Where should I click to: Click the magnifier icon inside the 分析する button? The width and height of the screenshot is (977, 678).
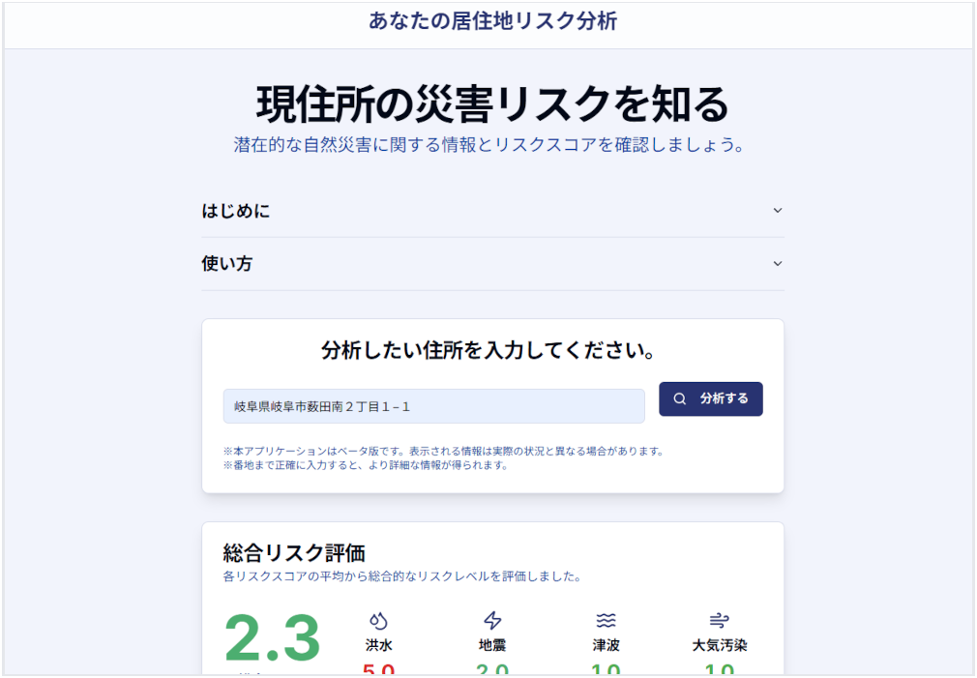[x=681, y=398]
